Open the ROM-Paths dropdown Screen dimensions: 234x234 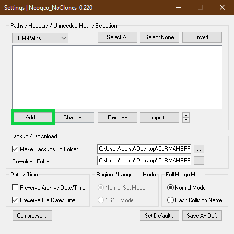(40, 38)
